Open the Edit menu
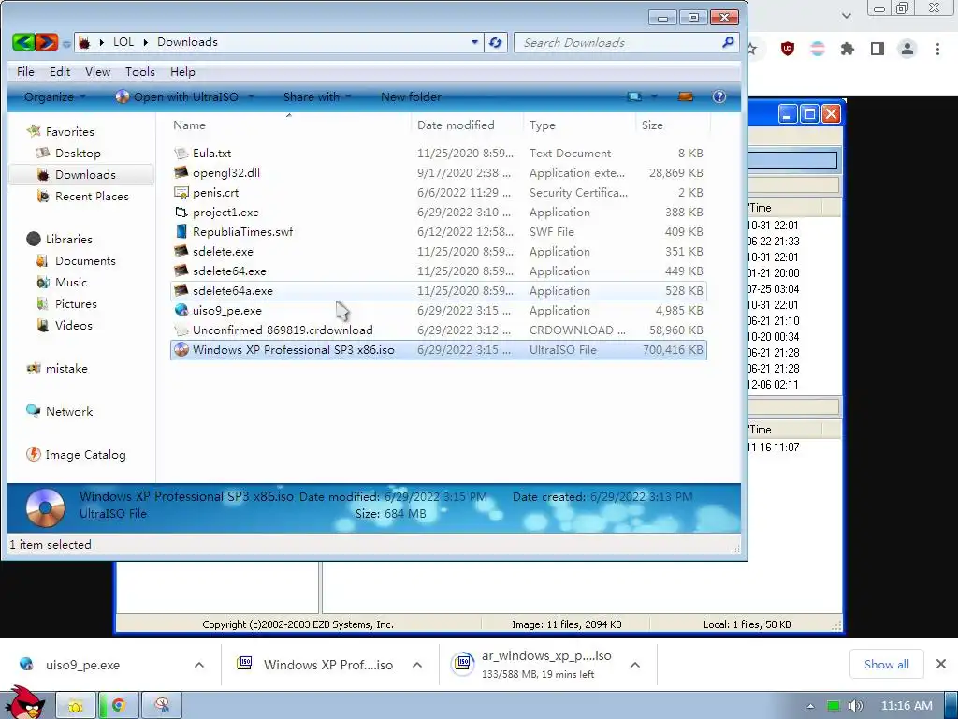 [x=60, y=71]
